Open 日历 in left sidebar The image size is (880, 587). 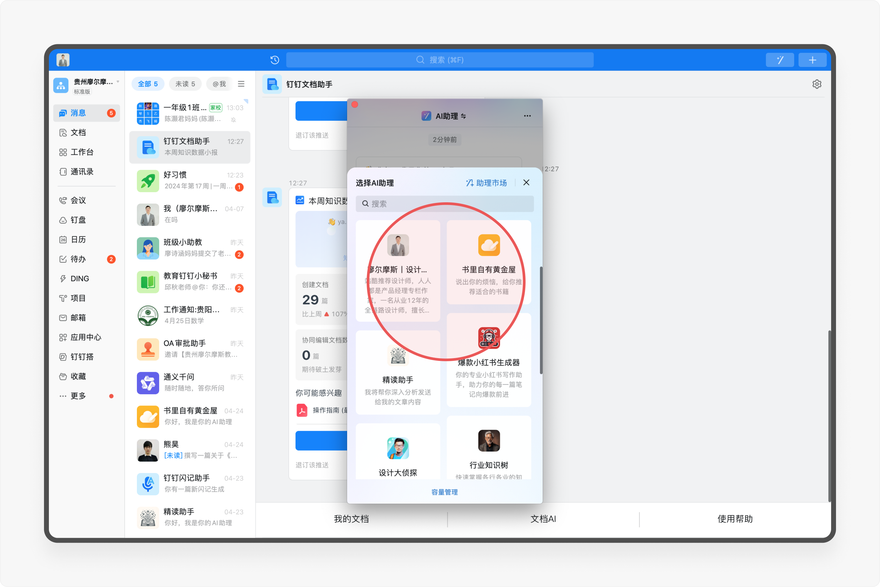[86, 240]
